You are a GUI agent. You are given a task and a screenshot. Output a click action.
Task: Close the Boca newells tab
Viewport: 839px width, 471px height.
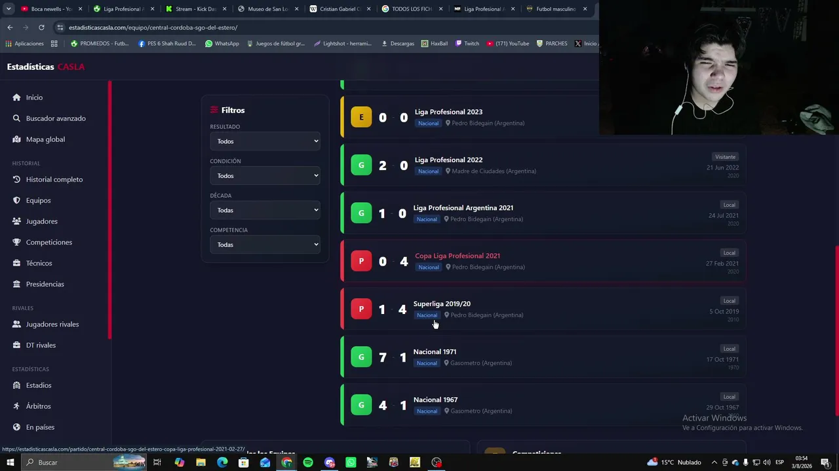[80, 9]
